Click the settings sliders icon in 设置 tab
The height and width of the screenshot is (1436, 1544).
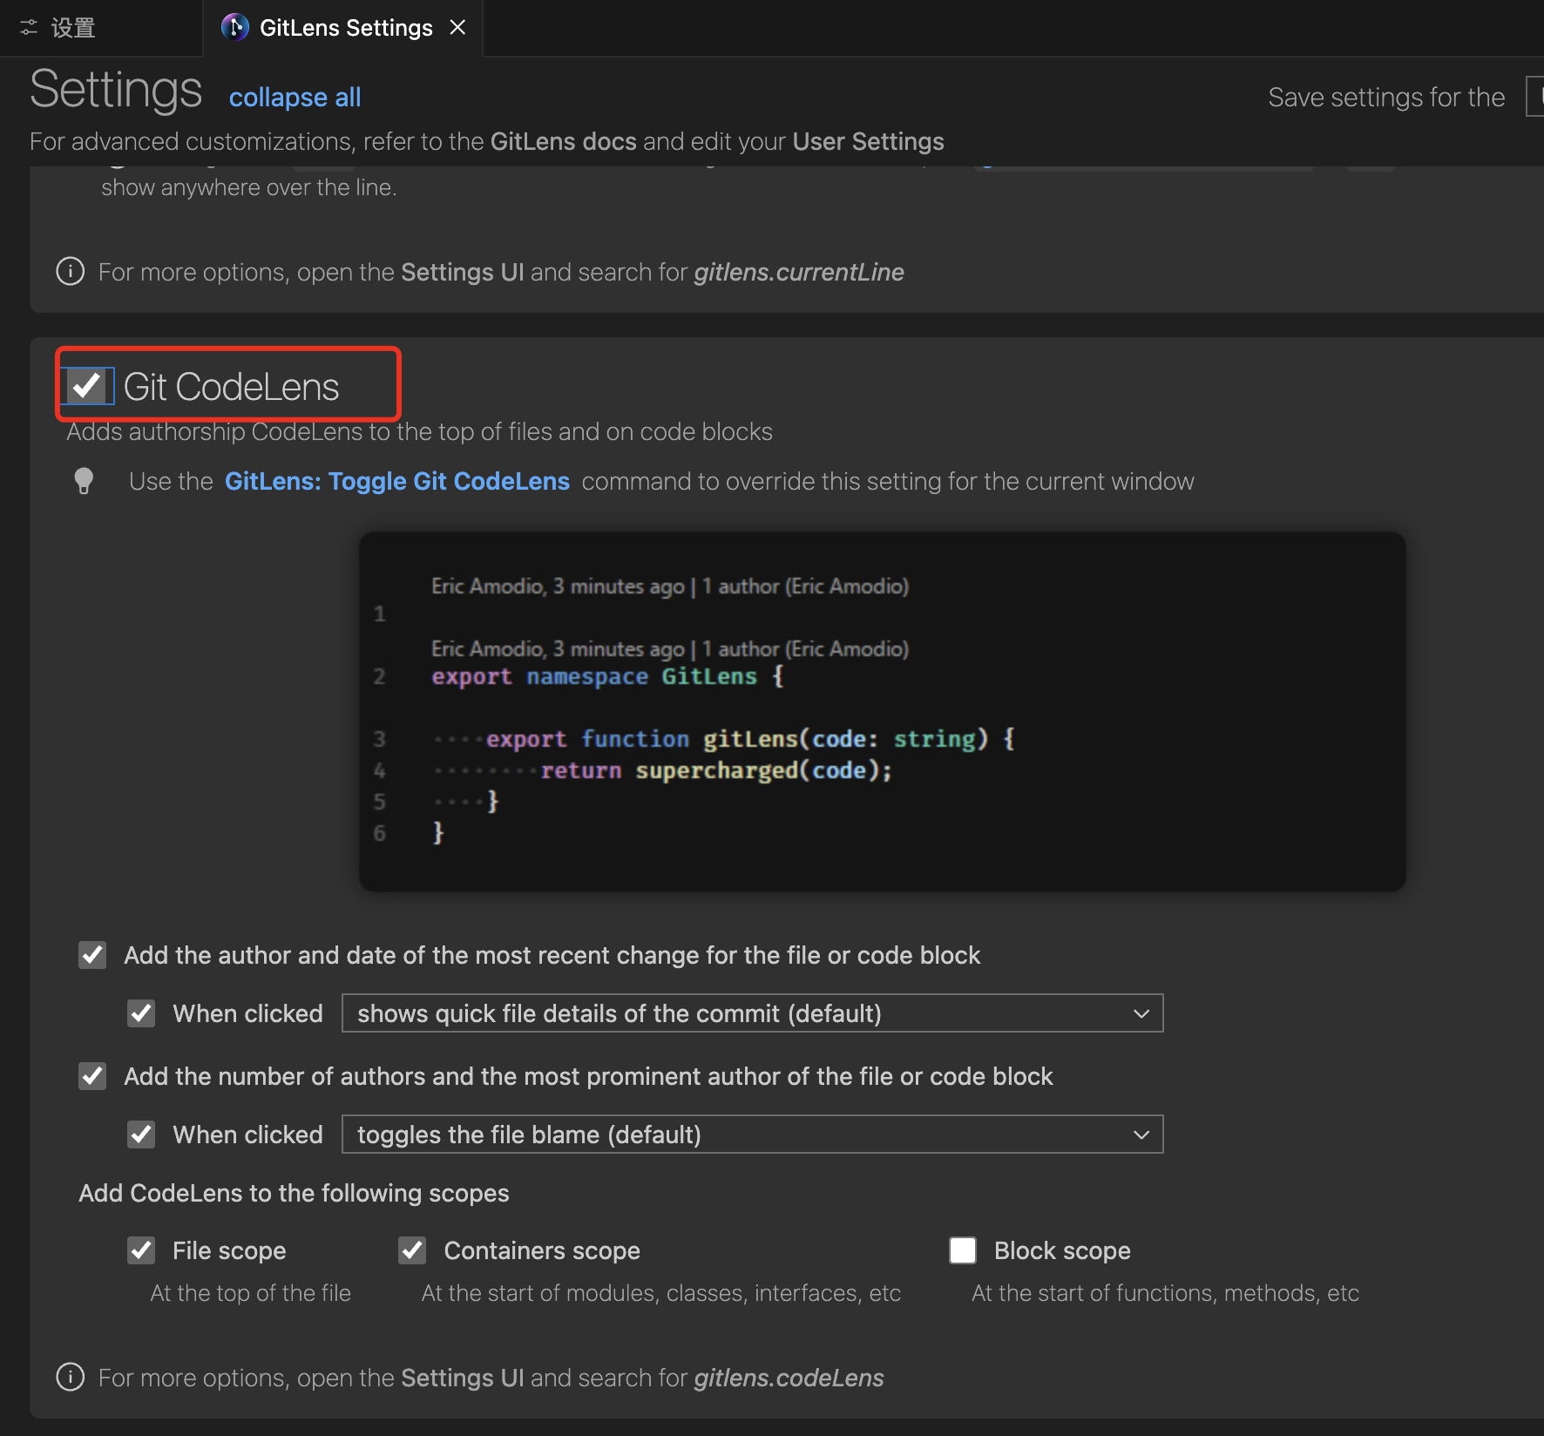(29, 28)
